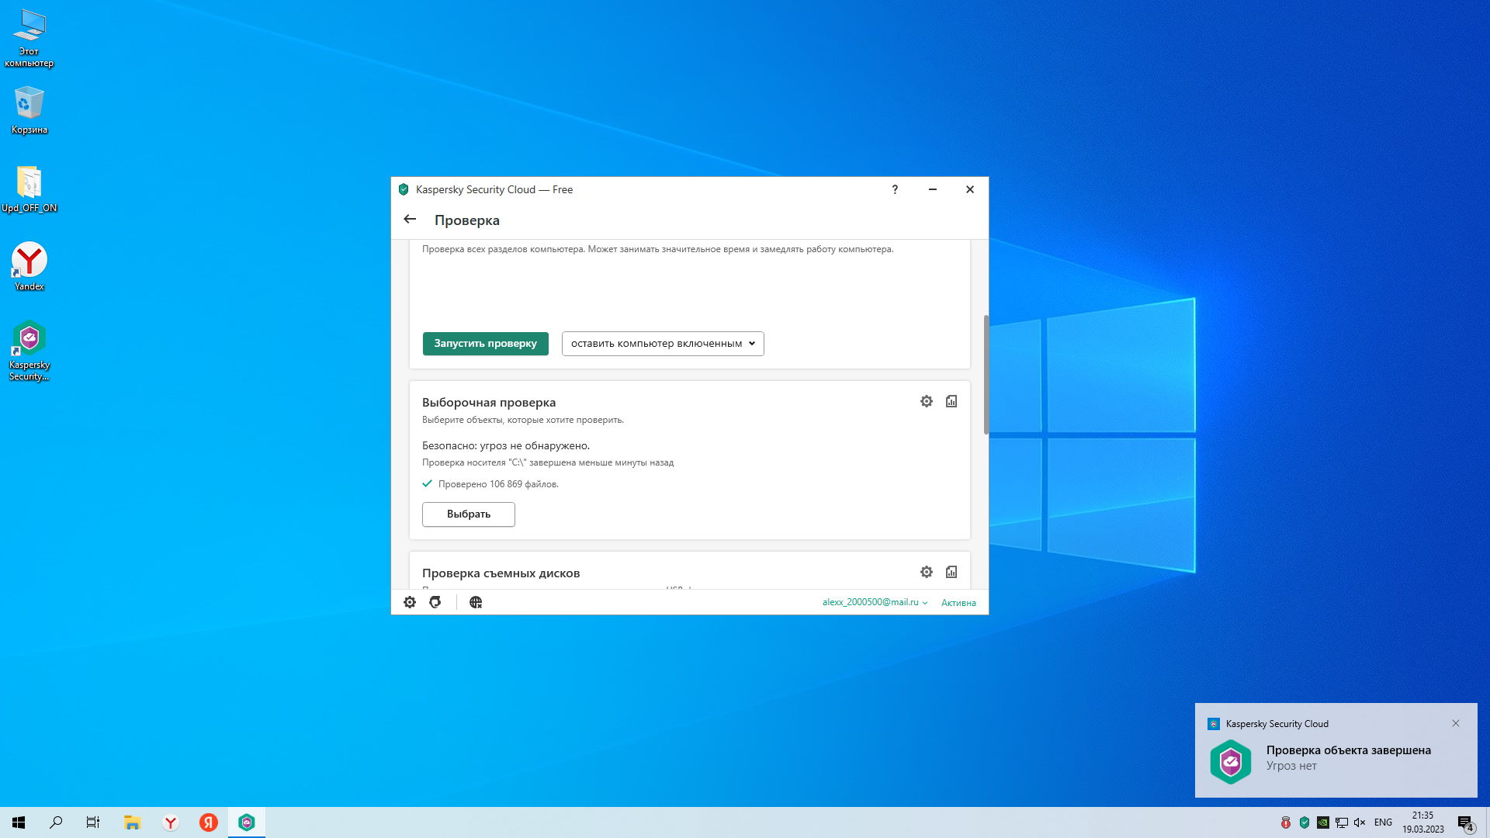
Task: Open settings gear for Выборочная проверка
Action: [x=926, y=401]
